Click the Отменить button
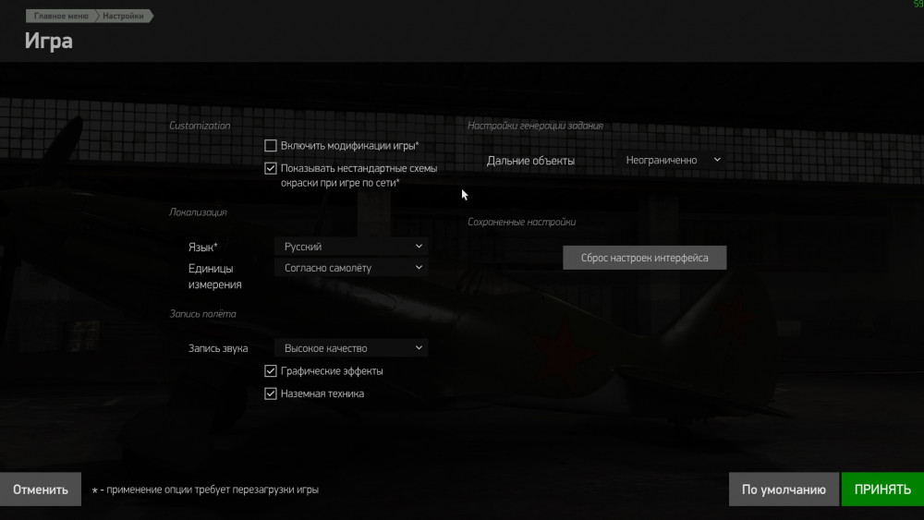 pos(41,490)
